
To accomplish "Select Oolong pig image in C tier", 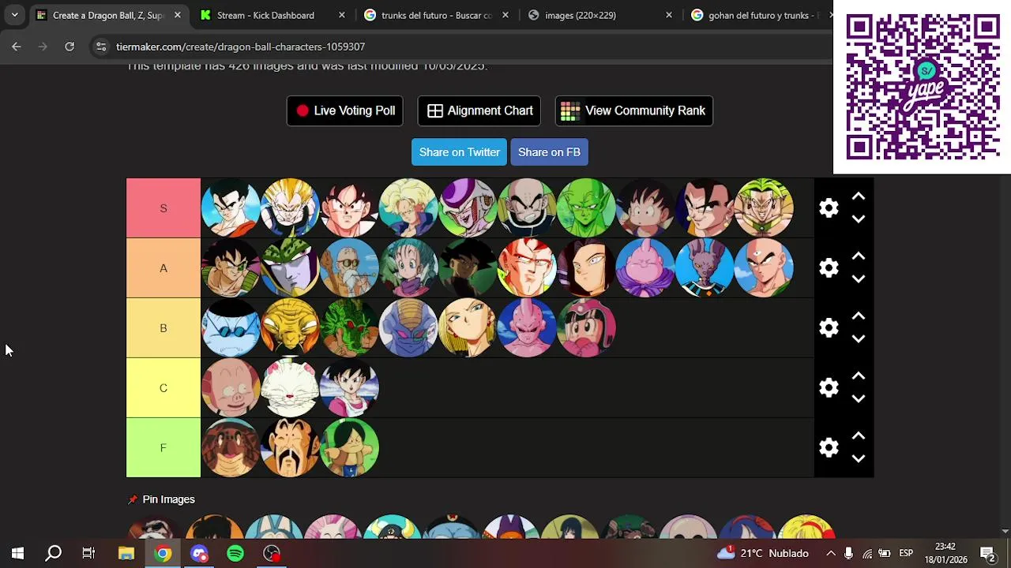I will 231,388.
